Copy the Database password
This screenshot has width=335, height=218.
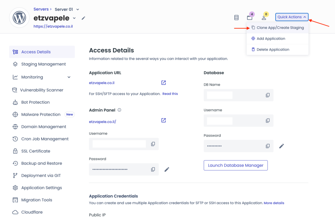tap(268, 146)
